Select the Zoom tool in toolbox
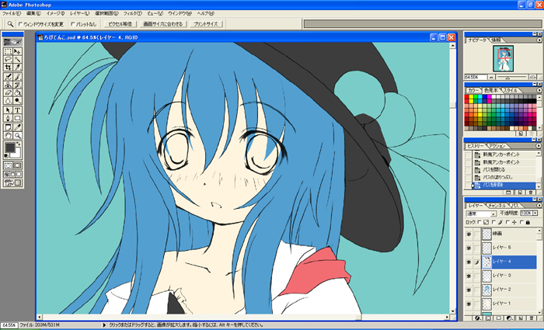 tap(17, 136)
